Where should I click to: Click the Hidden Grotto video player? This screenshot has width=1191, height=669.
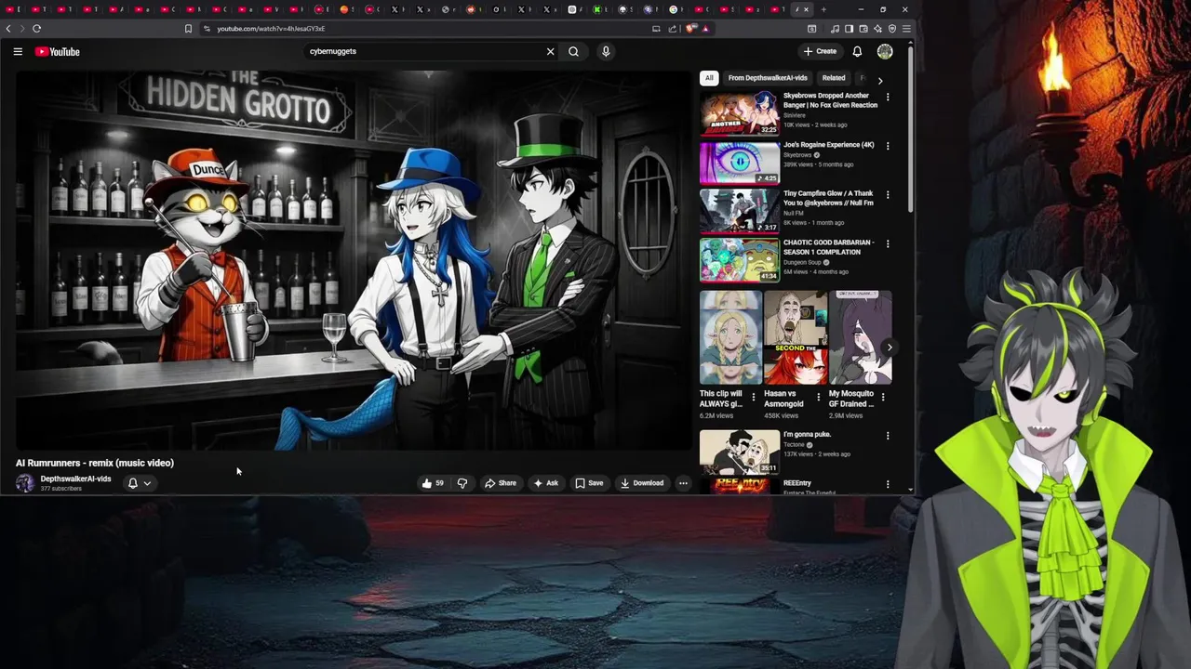pos(354,260)
